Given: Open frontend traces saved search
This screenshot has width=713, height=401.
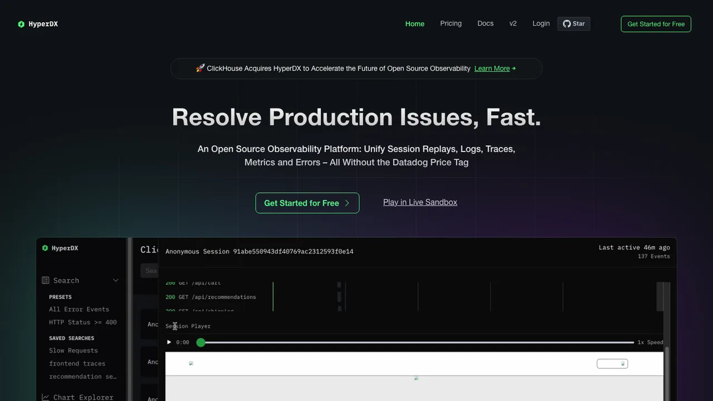Looking at the screenshot, I should [x=77, y=364].
